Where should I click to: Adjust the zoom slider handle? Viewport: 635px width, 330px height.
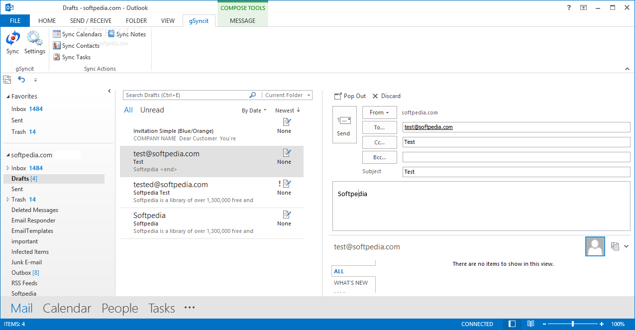(x=573, y=324)
